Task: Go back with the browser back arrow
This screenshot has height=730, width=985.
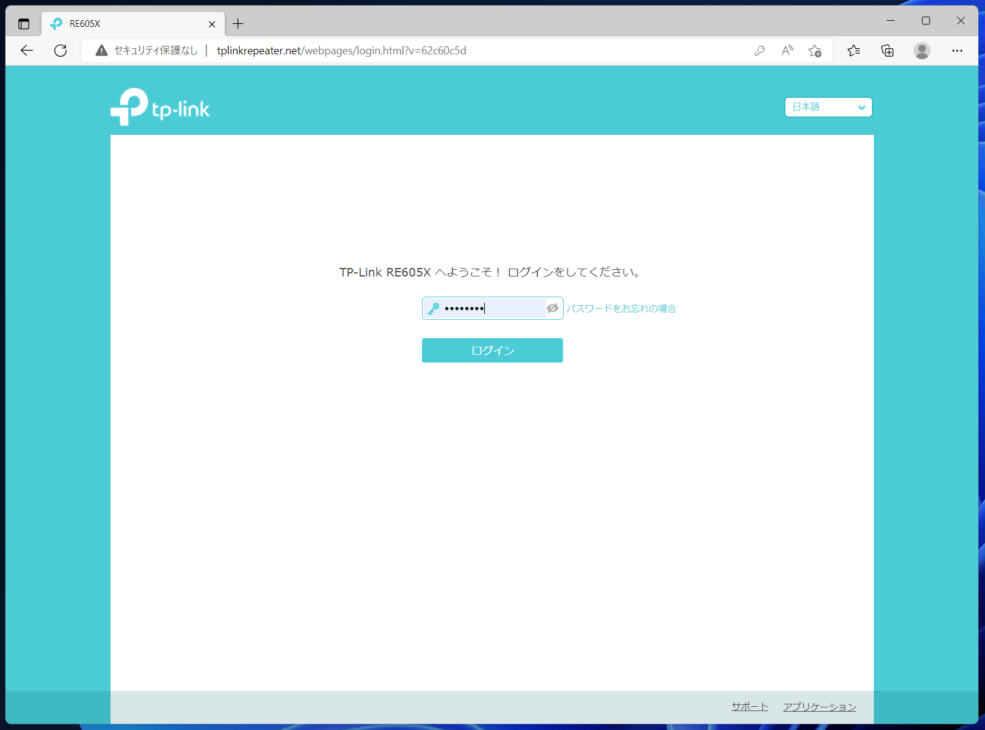Action: click(x=27, y=51)
